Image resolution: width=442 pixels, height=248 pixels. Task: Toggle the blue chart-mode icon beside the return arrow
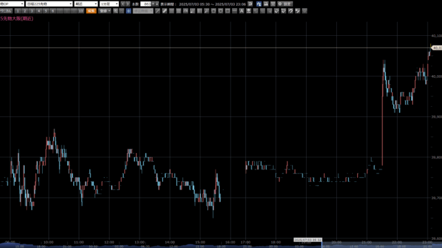tap(259, 4)
